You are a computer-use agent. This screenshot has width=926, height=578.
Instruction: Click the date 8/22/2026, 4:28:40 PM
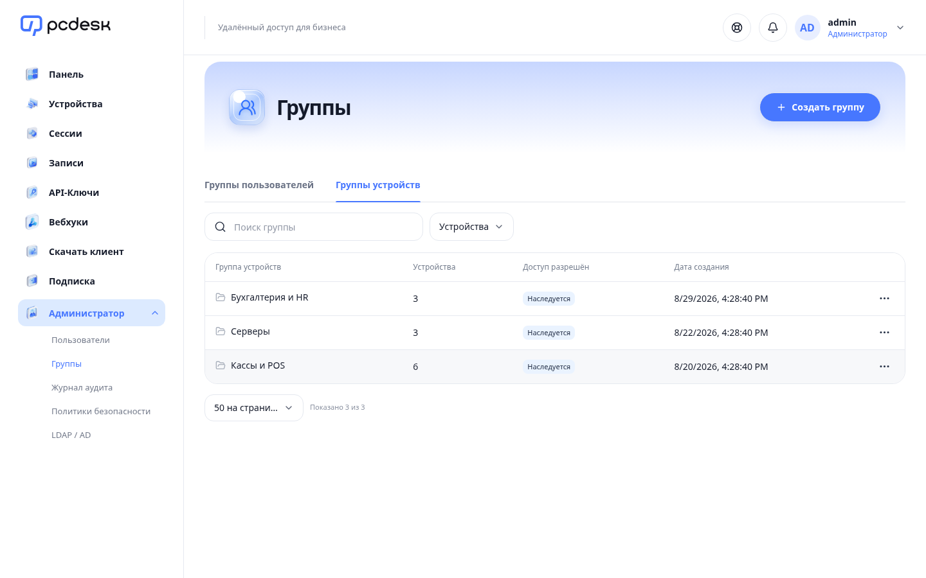721,333
